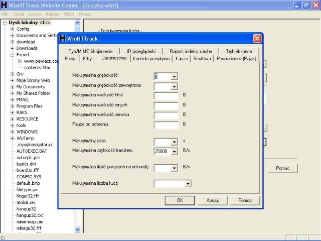Open the Lustro menu
This screenshot has height=241, width=321.
click(x=35, y=14)
